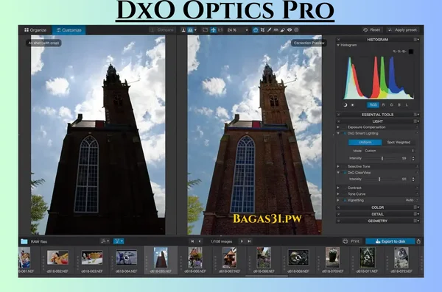The image size is (442, 292).
Task: Click the RAW files folder icon
Action: 24,241
